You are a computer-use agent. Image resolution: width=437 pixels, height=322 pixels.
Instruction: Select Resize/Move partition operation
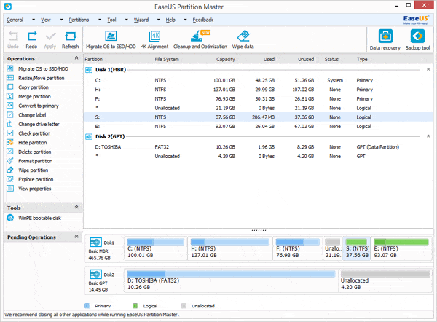(x=42, y=78)
